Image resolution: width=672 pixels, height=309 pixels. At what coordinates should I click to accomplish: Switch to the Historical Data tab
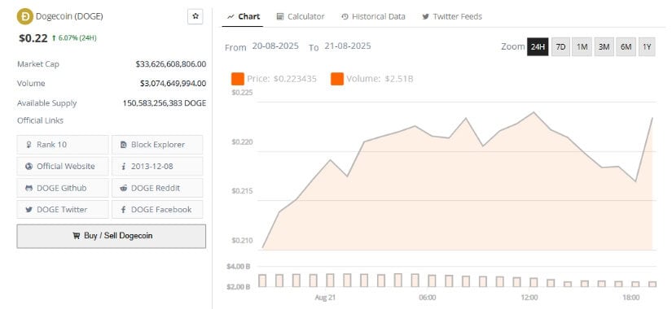tap(373, 17)
